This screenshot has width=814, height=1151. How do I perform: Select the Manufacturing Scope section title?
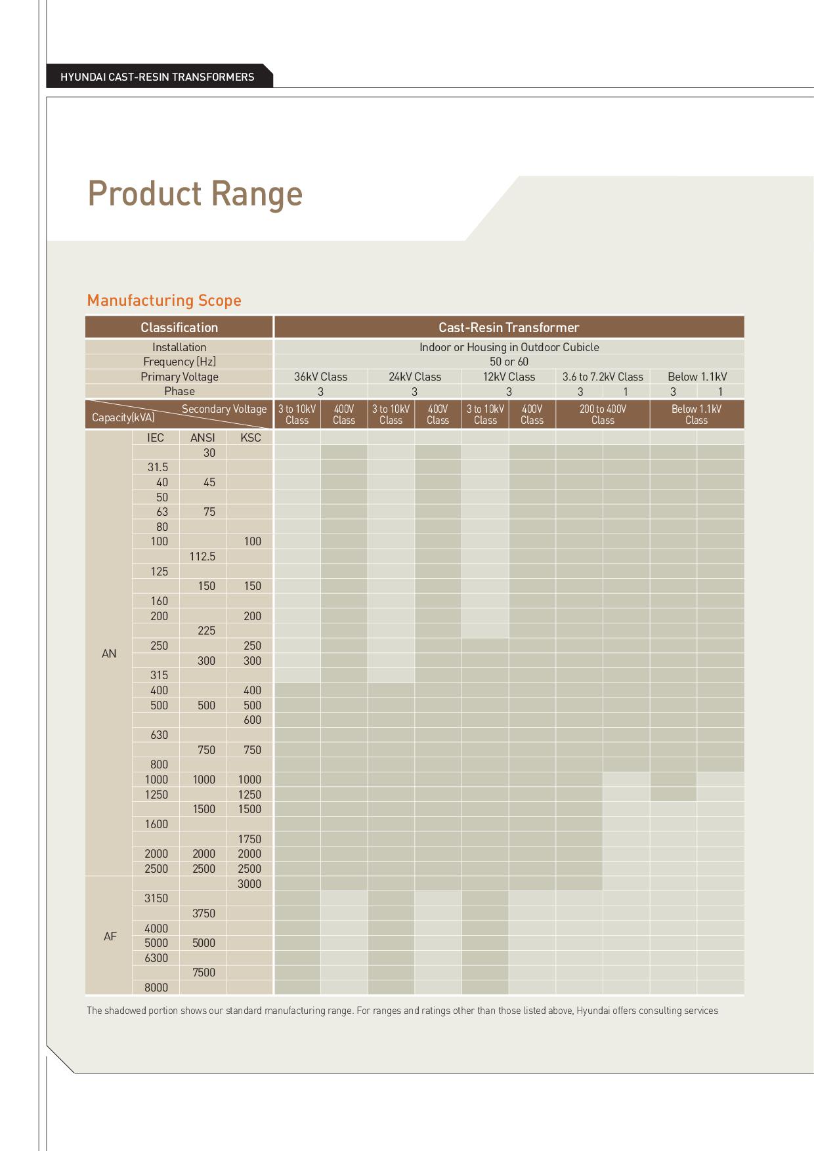(164, 301)
